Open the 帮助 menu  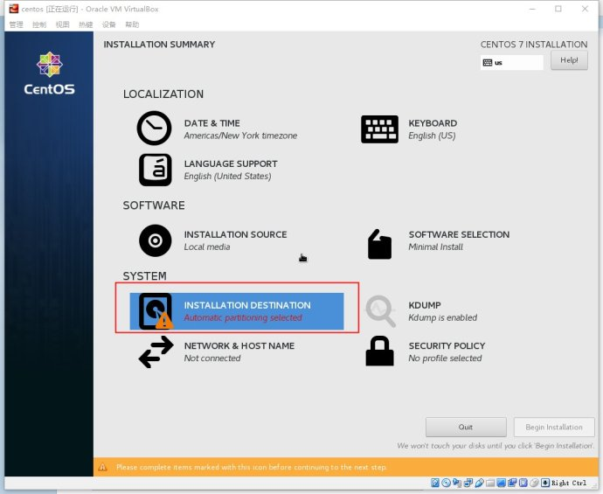tap(132, 24)
